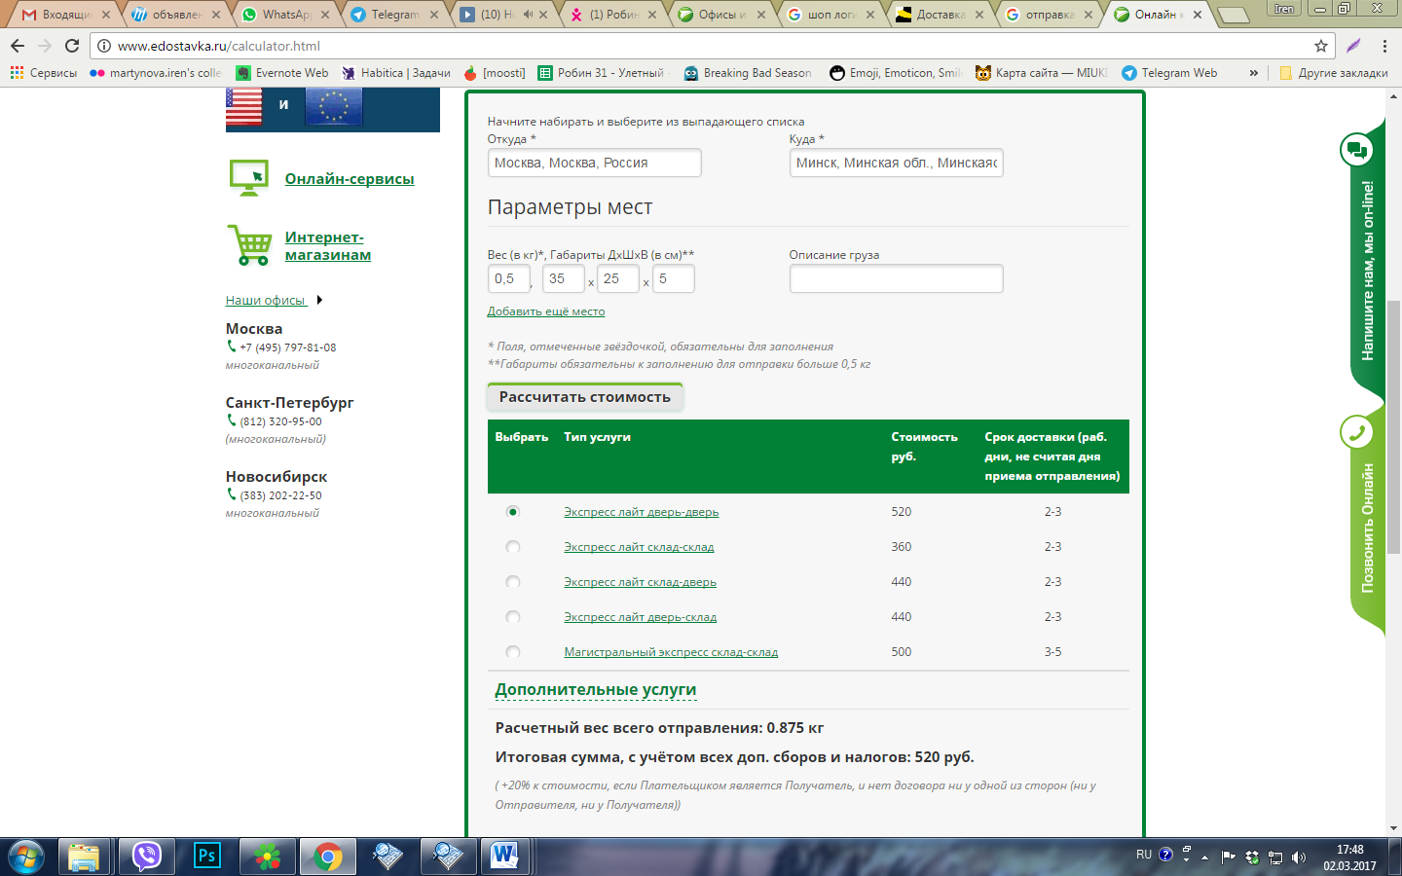
Task: Select the Экспресс лайт склад-дверь radio button
Action: [513, 582]
